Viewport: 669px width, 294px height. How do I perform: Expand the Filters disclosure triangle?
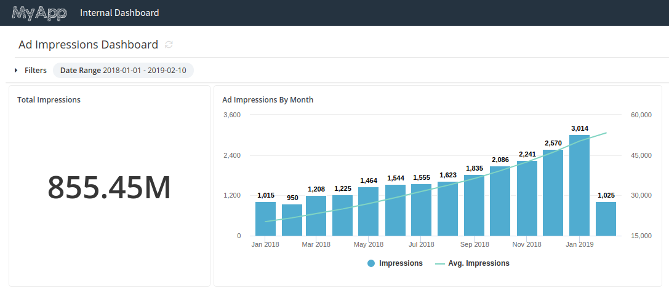[x=16, y=71]
